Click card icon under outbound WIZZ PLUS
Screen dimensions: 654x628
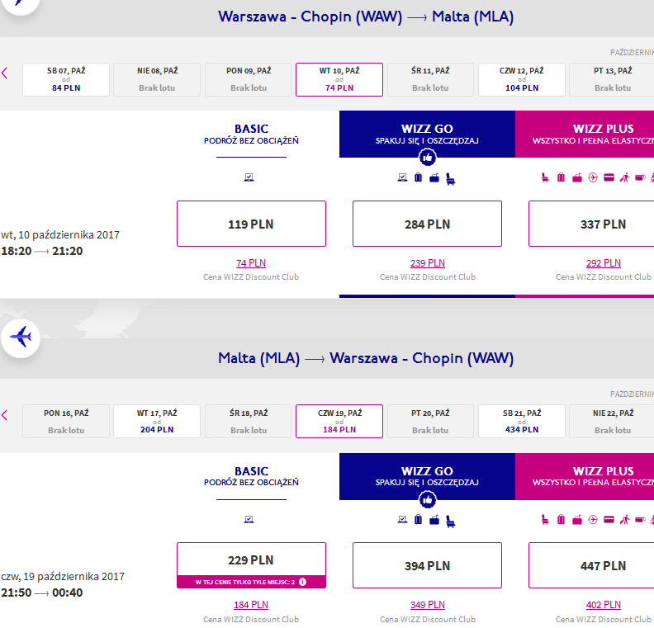click(x=609, y=178)
